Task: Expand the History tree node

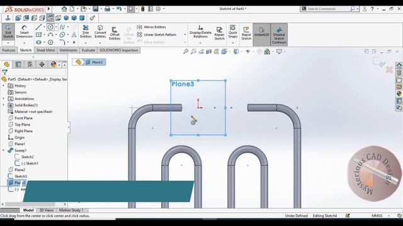Action: [x=4, y=85]
